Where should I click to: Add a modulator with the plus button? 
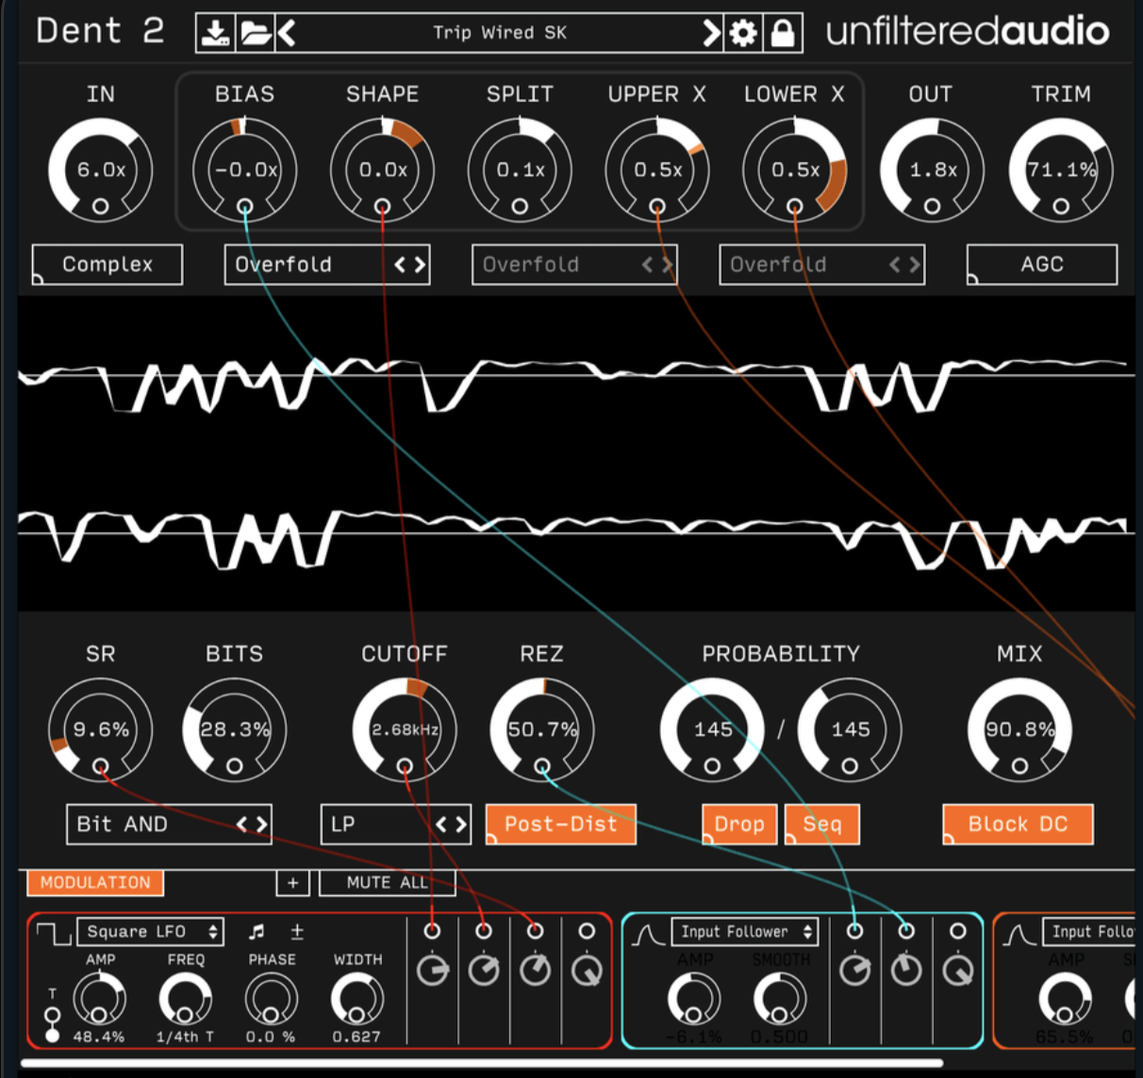[292, 883]
